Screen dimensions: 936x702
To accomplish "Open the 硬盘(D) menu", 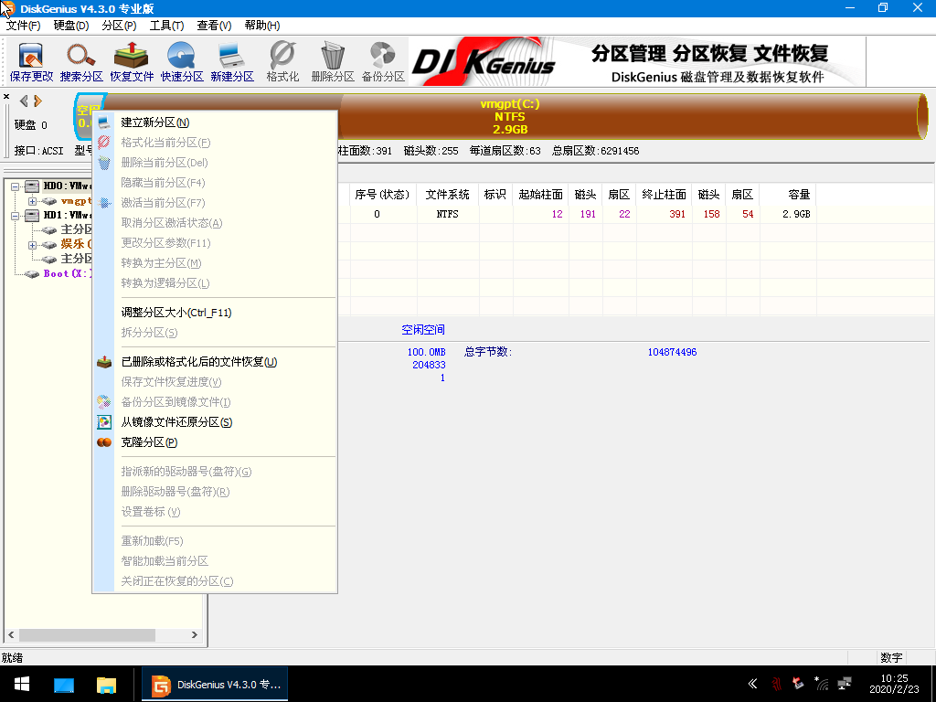I will (71, 26).
